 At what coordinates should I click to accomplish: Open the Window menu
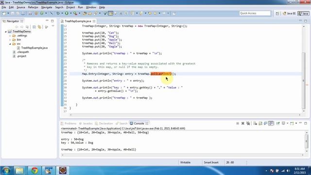[x=91, y=7]
